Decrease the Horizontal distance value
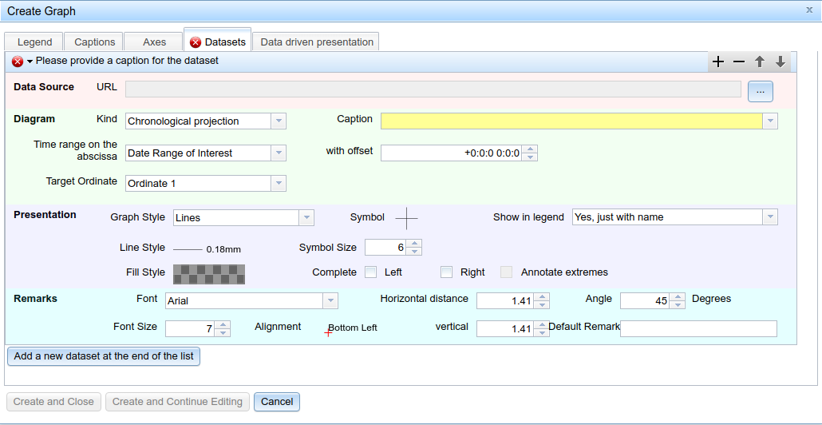The height and width of the screenshot is (425, 822). pyautogui.click(x=542, y=305)
